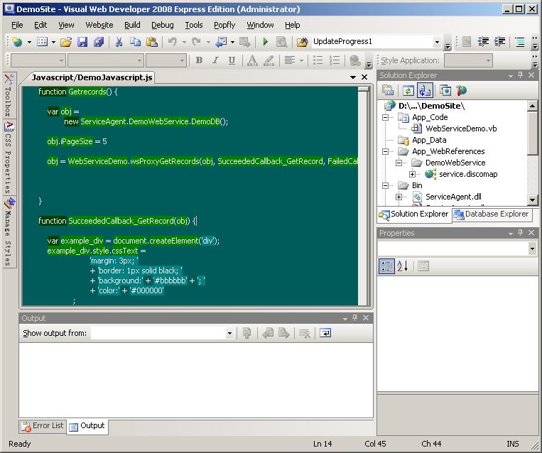Toggle auto-hide pin on Output panel
Viewport: 542px width, 453px height.
[x=354, y=317]
